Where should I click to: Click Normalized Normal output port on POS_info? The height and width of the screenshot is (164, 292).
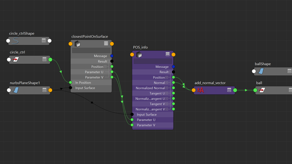(173, 88)
